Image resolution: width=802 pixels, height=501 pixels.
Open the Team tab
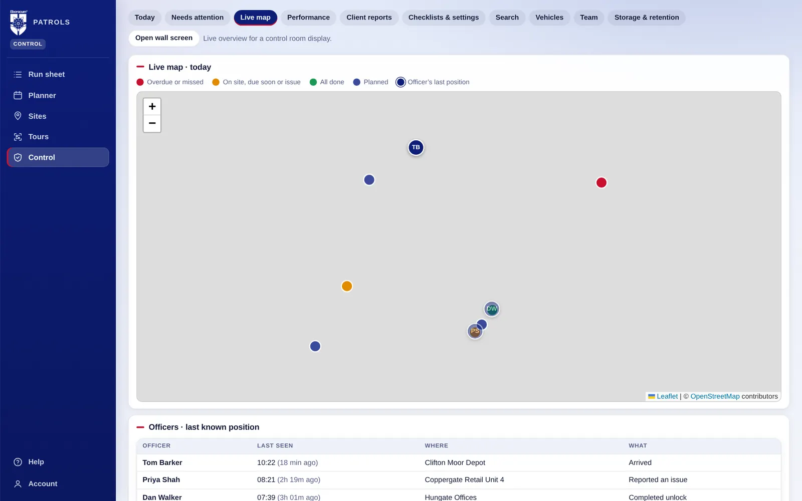pos(589,18)
